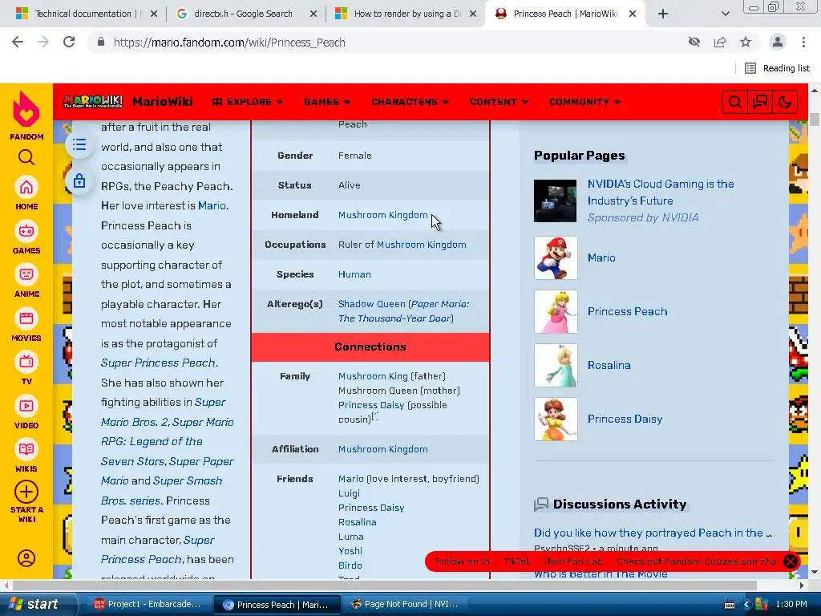Open the Shadow Queen alter ego link

(x=372, y=304)
